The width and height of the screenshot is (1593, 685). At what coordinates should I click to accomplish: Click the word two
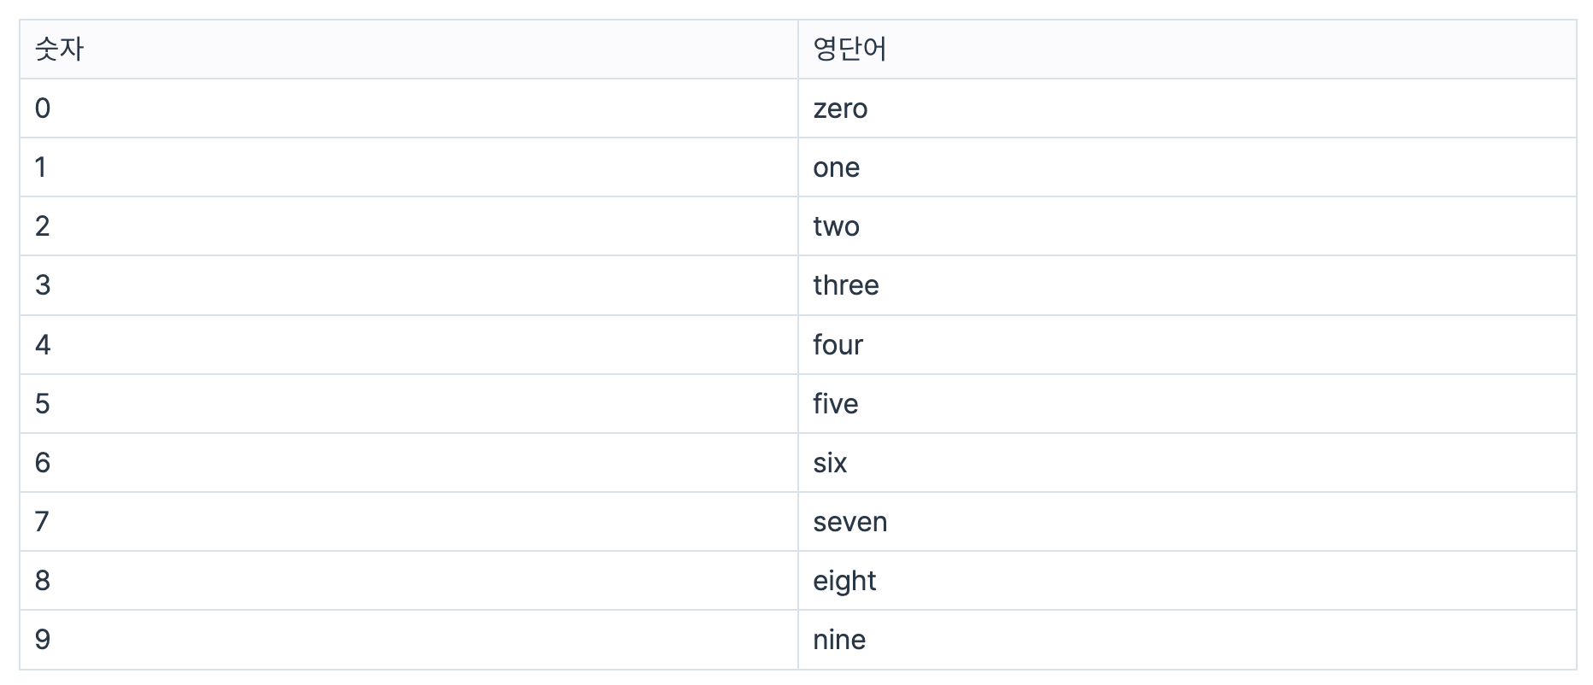pos(836,226)
